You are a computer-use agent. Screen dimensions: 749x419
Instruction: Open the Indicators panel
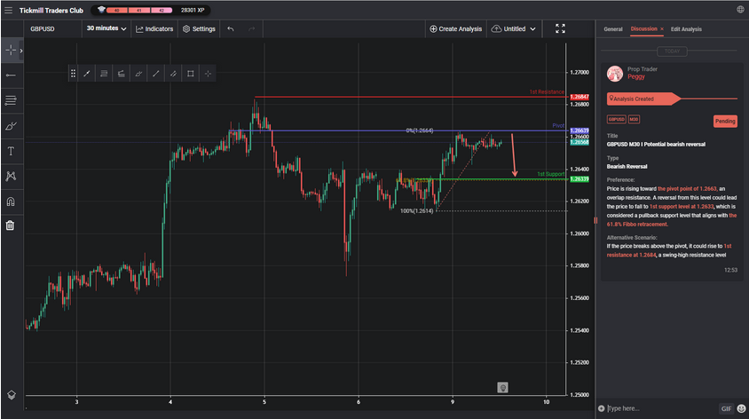click(154, 28)
